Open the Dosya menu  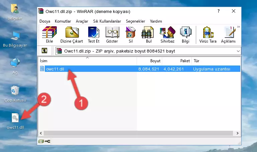[x=45, y=21]
